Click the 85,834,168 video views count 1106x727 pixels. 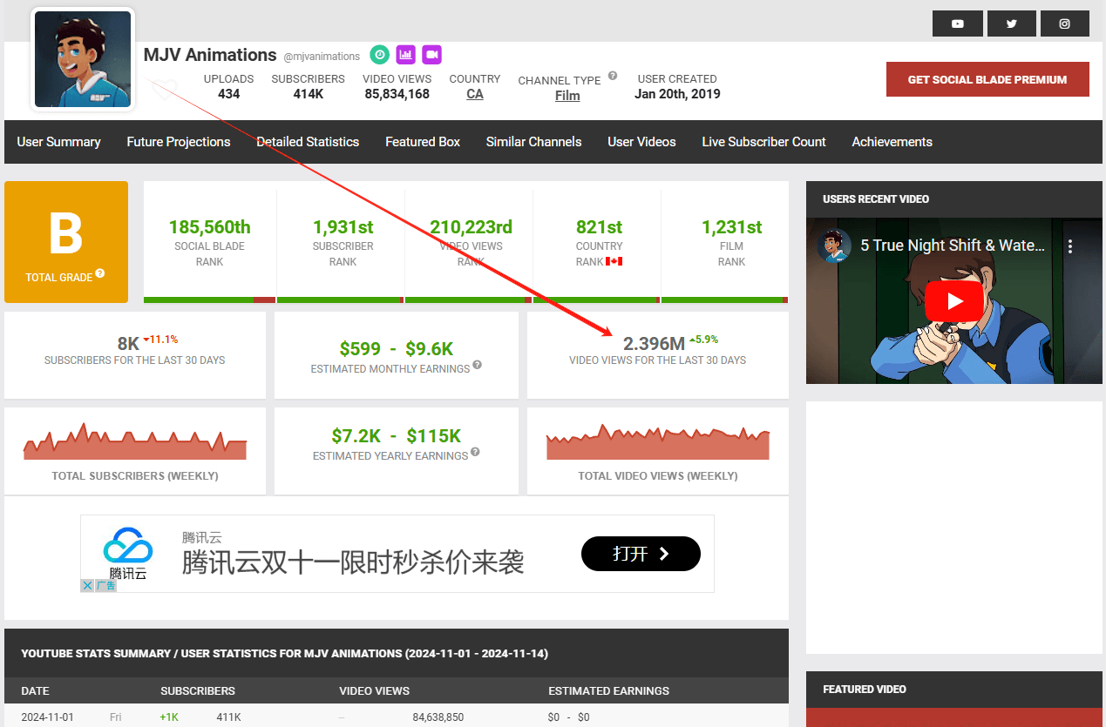[x=397, y=94]
